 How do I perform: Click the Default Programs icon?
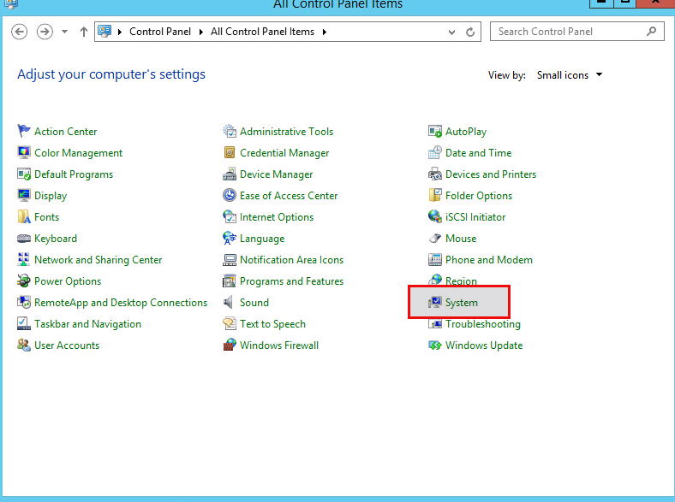pos(24,174)
